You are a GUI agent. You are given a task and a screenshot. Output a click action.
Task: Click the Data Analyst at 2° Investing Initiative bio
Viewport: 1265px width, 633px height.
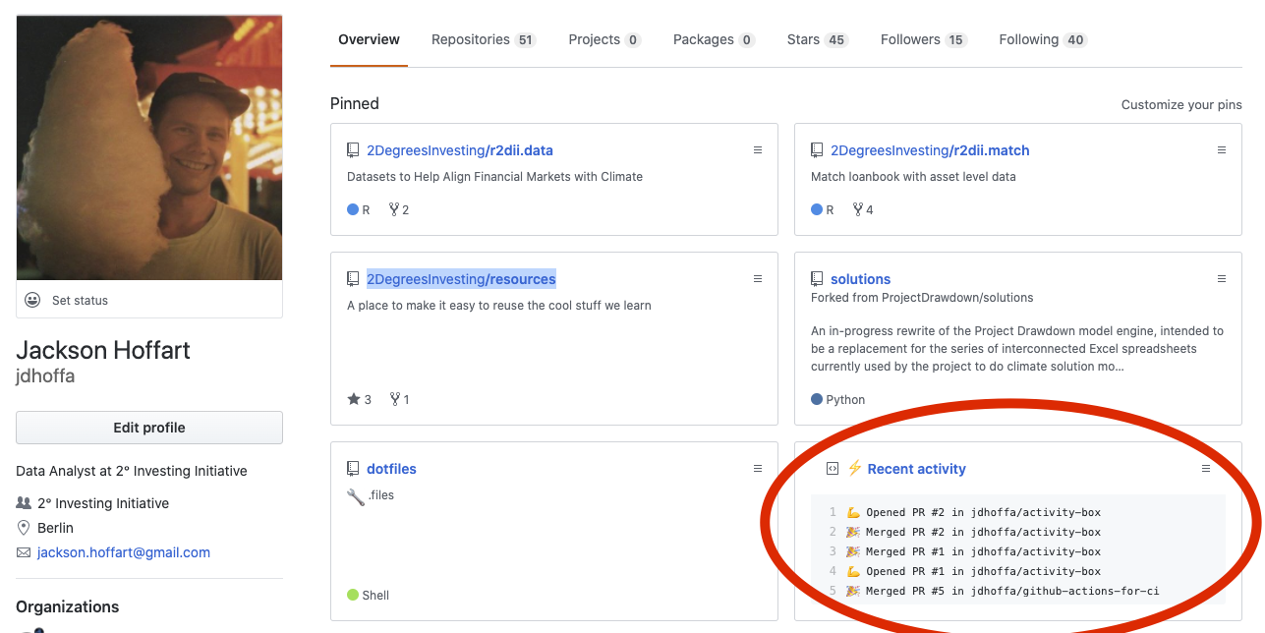(x=132, y=471)
